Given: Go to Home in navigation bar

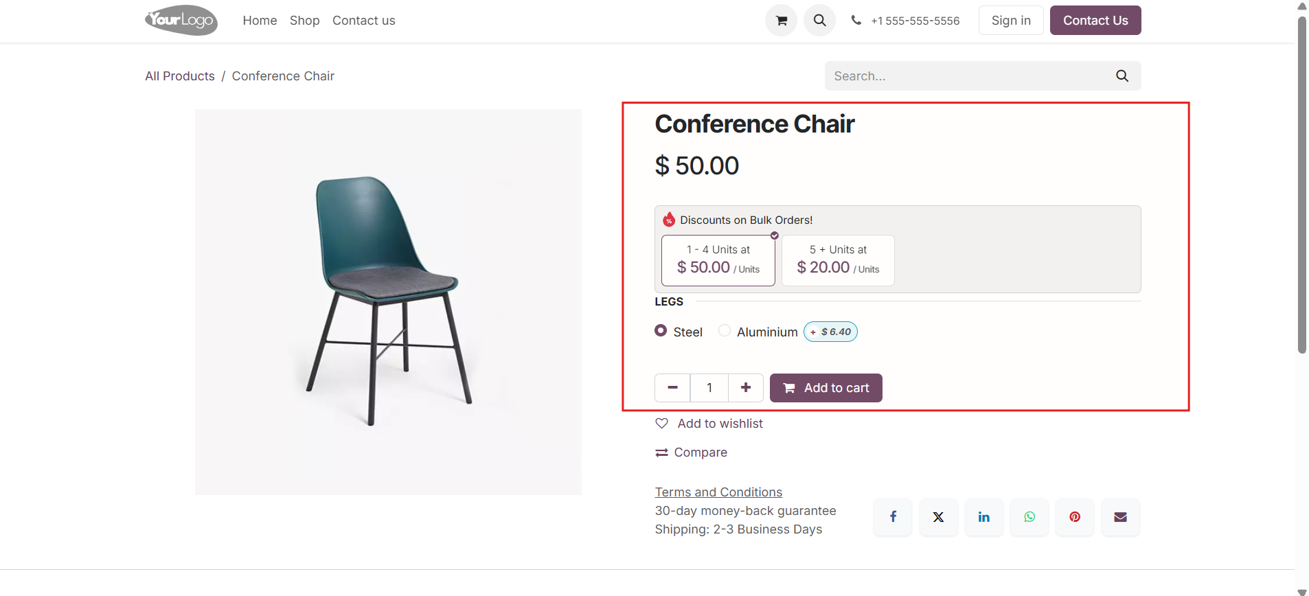Looking at the screenshot, I should click(x=260, y=21).
